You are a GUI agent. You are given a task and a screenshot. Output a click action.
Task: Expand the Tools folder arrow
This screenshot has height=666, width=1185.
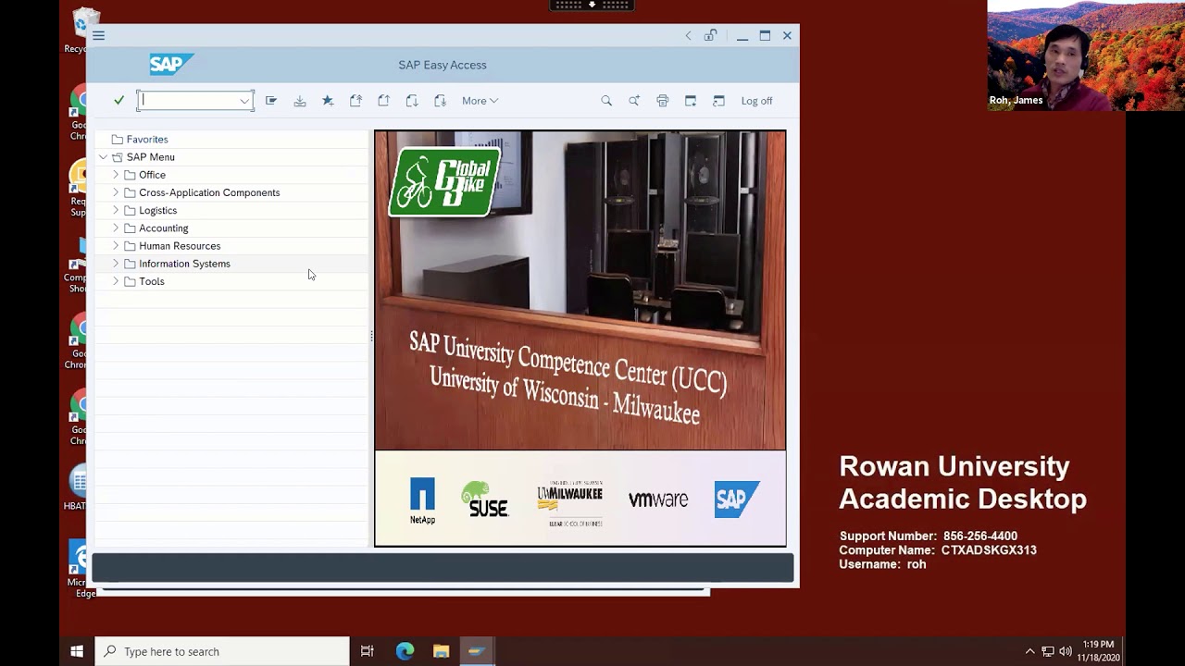click(116, 281)
